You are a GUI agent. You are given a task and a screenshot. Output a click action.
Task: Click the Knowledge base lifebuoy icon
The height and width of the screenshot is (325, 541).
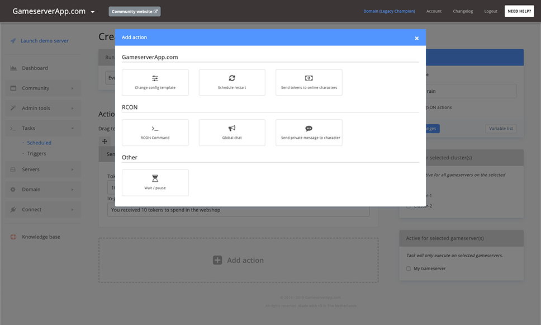[x=13, y=237]
